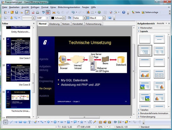
Task: Toggle AutoSpellcheck red underline icon
Action: [x=48, y=12]
